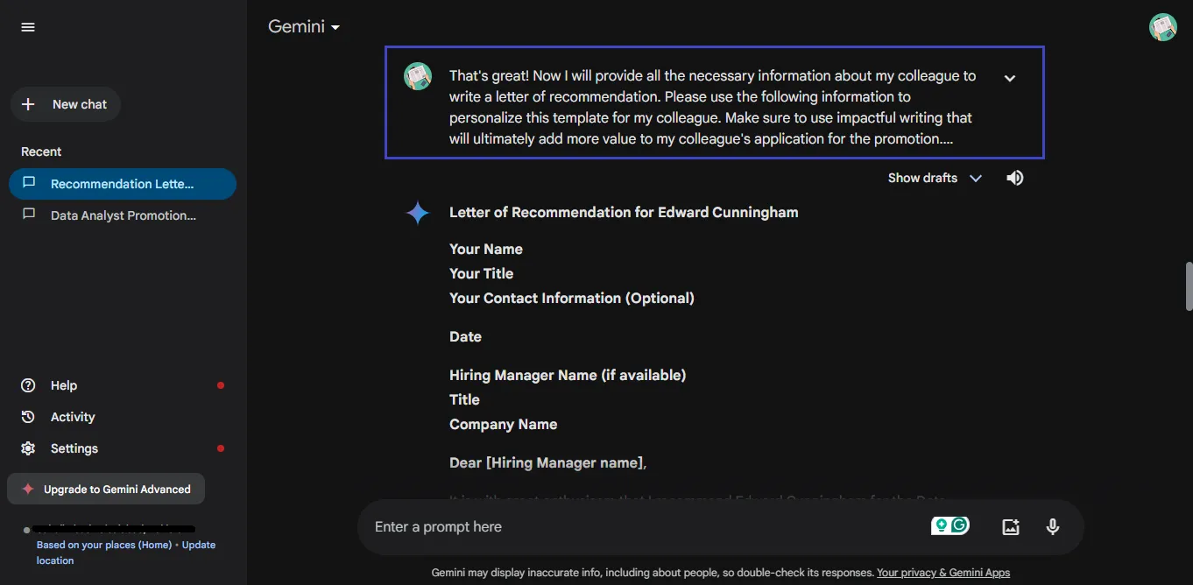The image size is (1193, 585).
Task: Expand the Show drafts dropdown
Action: [935, 178]
